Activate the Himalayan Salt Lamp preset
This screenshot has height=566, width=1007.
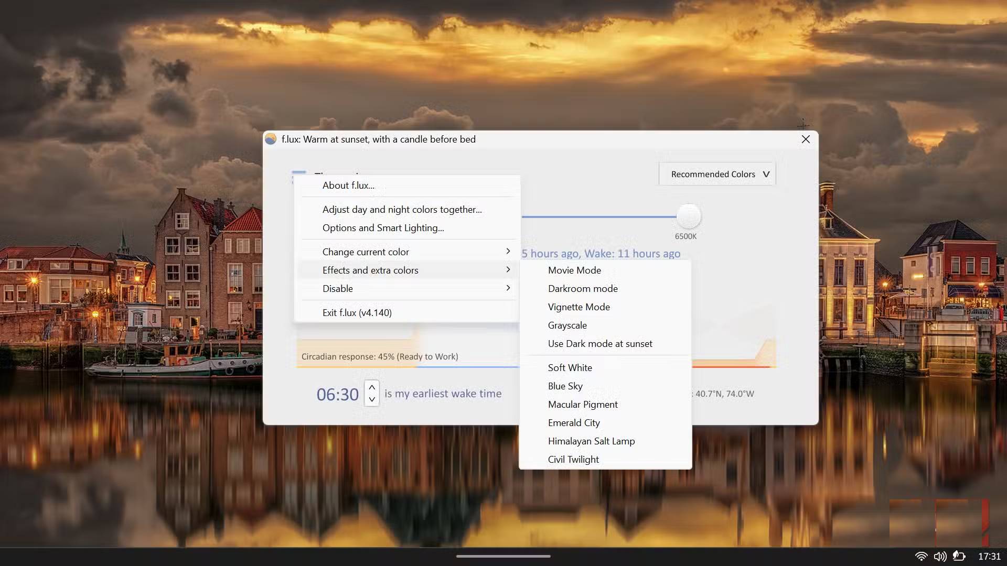(x=591, y=441)
